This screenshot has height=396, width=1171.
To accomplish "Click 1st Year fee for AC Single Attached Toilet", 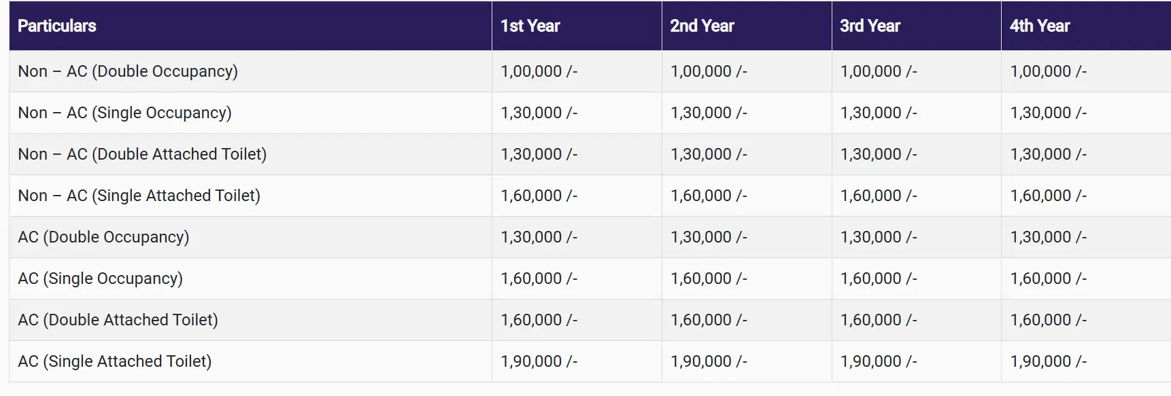I will [539, 361].
